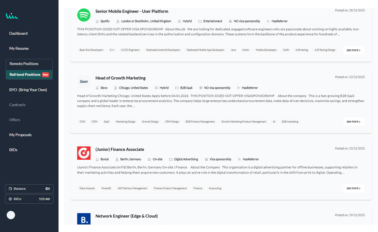Screen dimensions: 378x232
Task: Click the user avatar circle in sidebar
Action: click(11, 215)
